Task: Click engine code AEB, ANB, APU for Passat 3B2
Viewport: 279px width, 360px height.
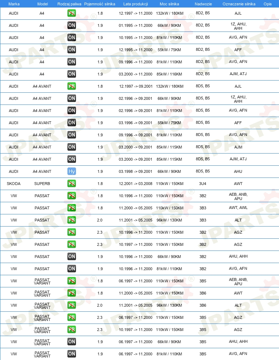Action: pyautogui.click(x=238, y=196)
